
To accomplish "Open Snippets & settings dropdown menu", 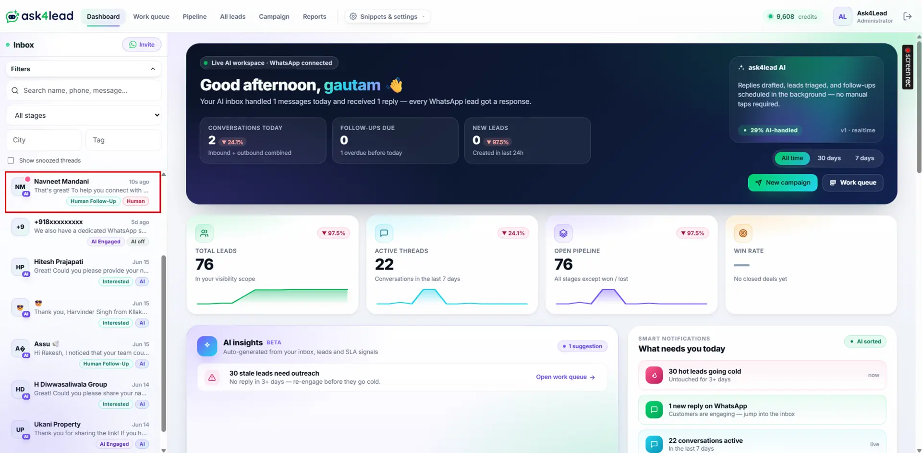I will point(387,16).
